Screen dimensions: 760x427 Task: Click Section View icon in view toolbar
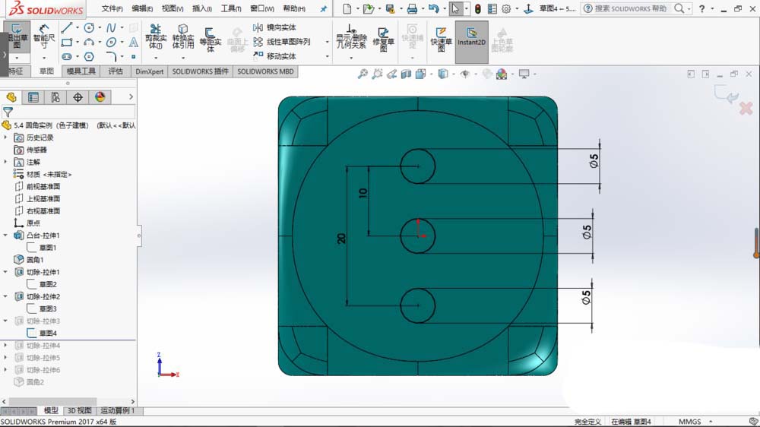406,74
